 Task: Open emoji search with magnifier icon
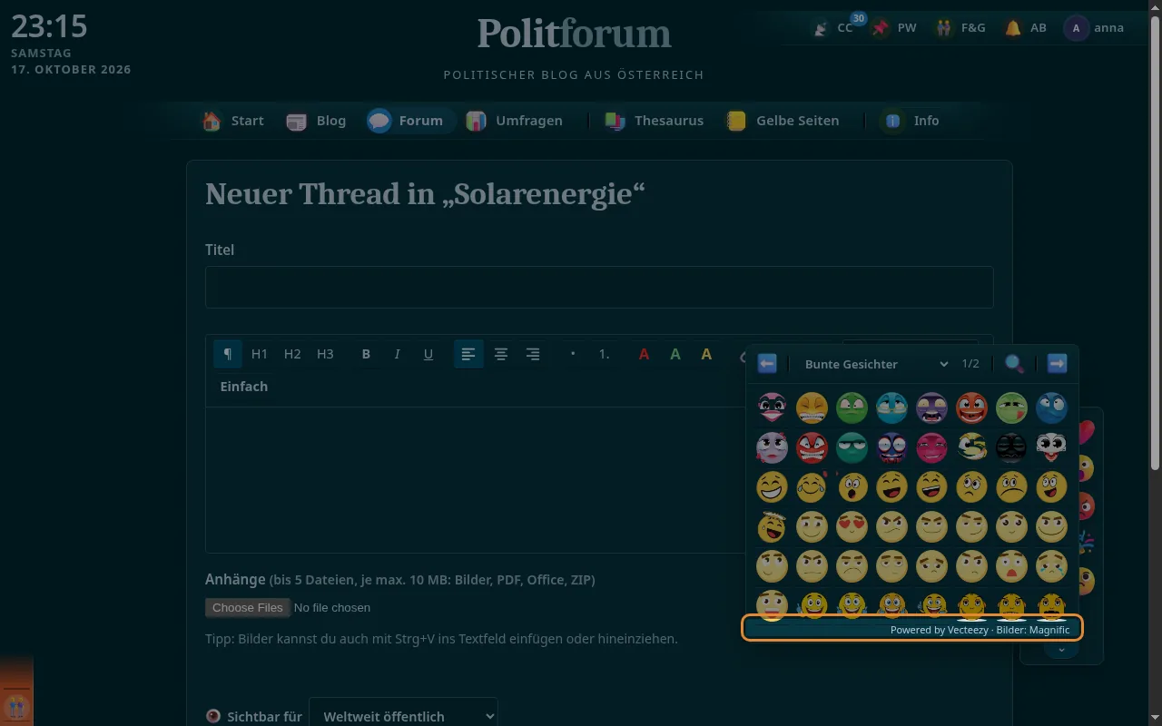click(1014, 364)
